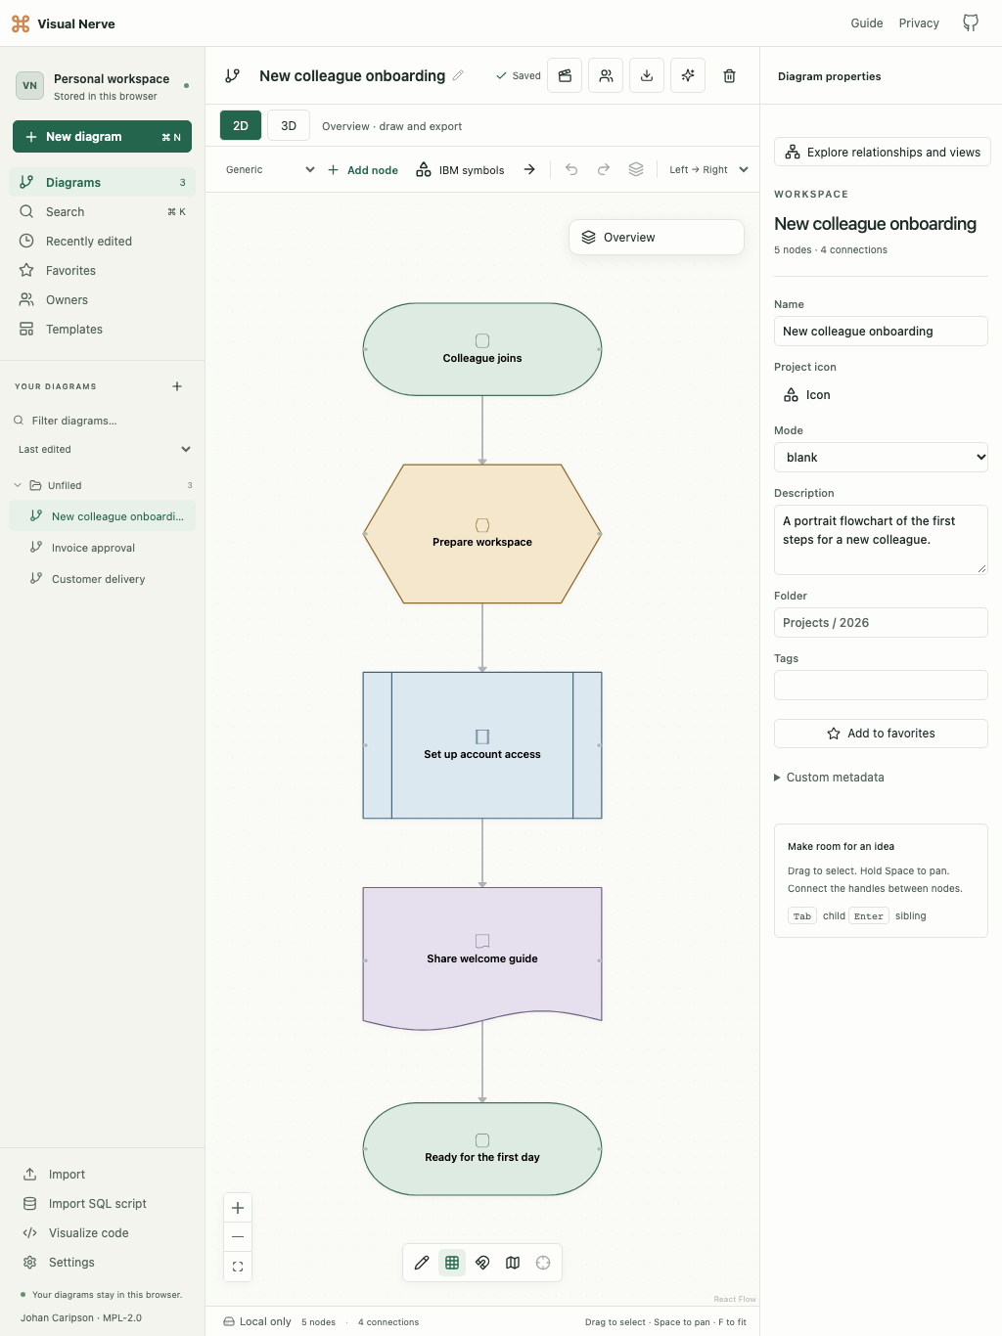Click the layers stack icon in the toolbar
Image resolution: width=1002 pixels, height=1336 pixels.
coord(636,169)
